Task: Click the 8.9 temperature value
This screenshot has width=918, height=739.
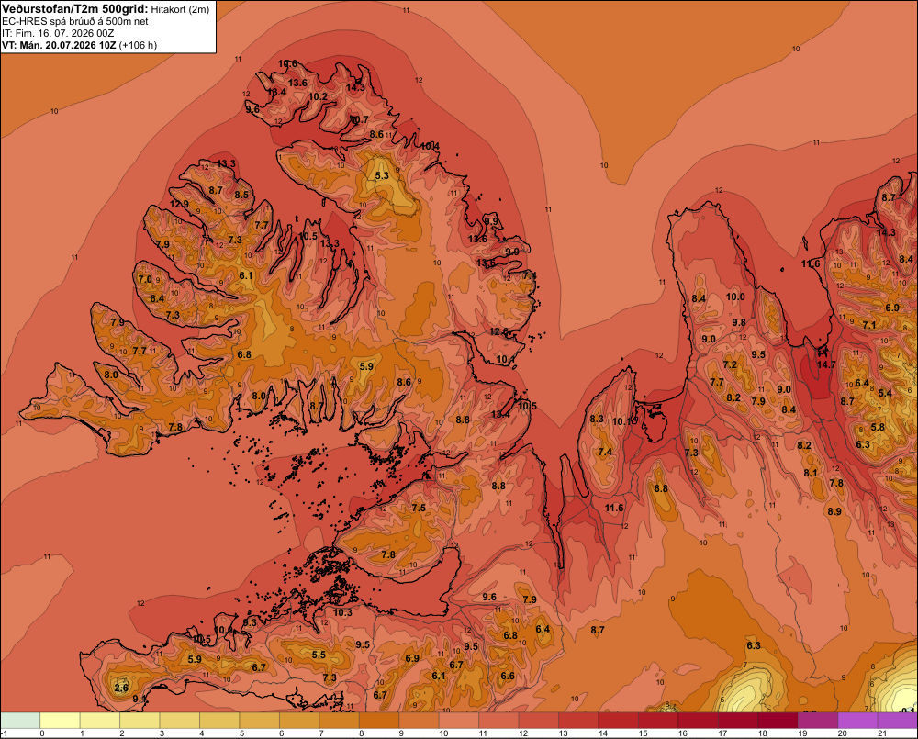Action: click(x=834, y=511)
